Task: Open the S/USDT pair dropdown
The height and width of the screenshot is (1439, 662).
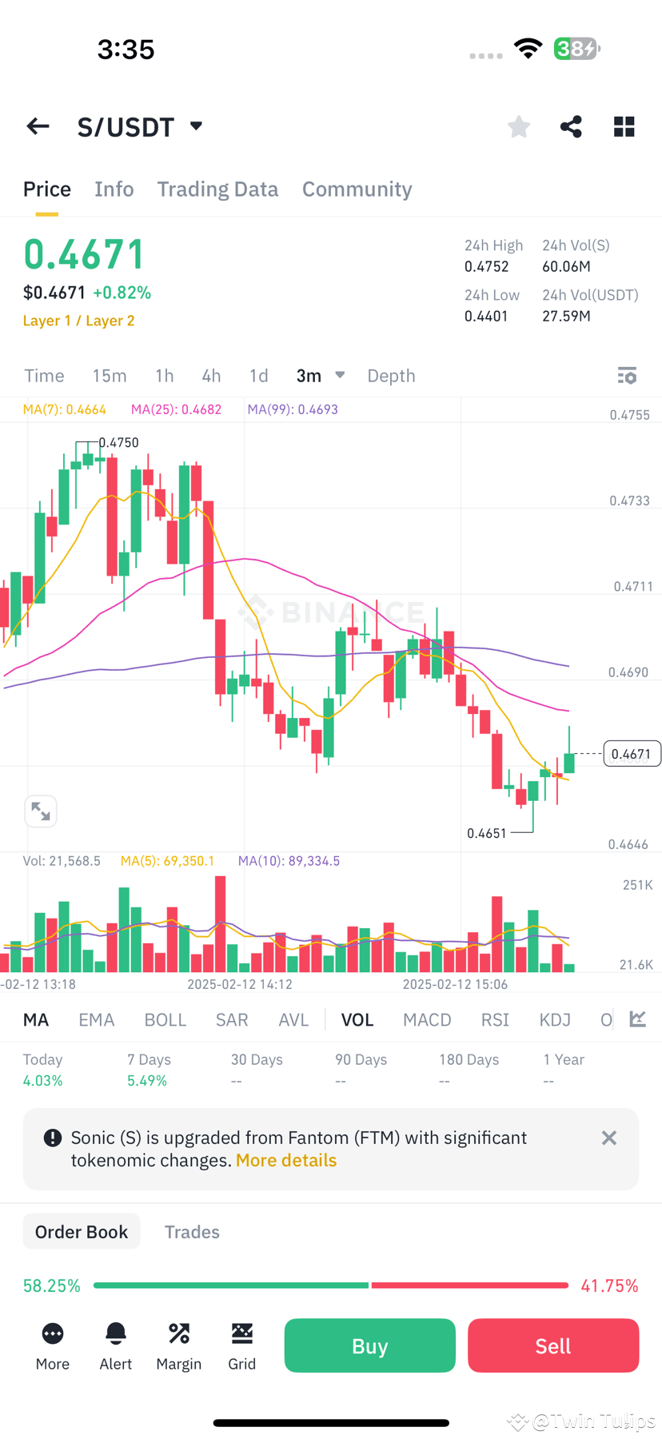Action: coord(197,126)
